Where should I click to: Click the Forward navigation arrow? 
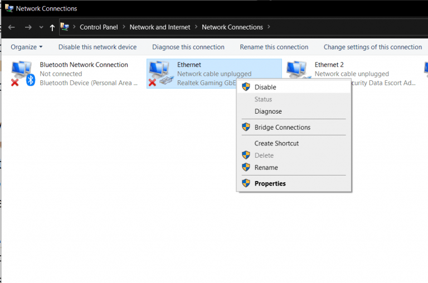(x=28, y=27)
